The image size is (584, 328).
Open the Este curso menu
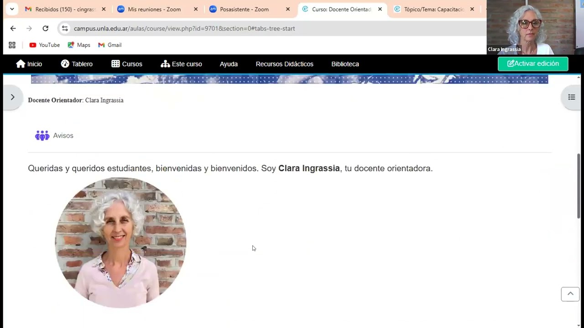181,64
